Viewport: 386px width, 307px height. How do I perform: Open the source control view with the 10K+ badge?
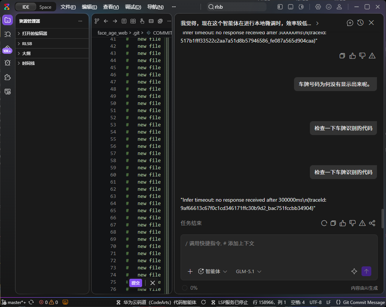[8, 49]
